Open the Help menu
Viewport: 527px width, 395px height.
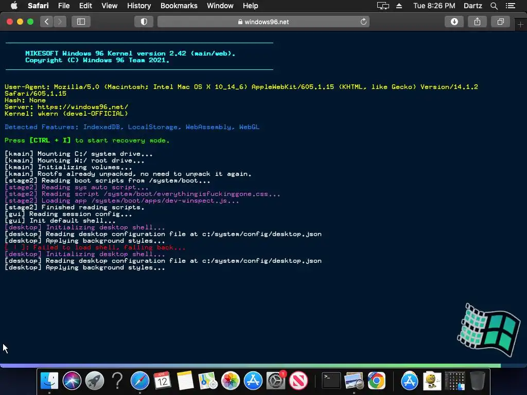coord(251,6)
